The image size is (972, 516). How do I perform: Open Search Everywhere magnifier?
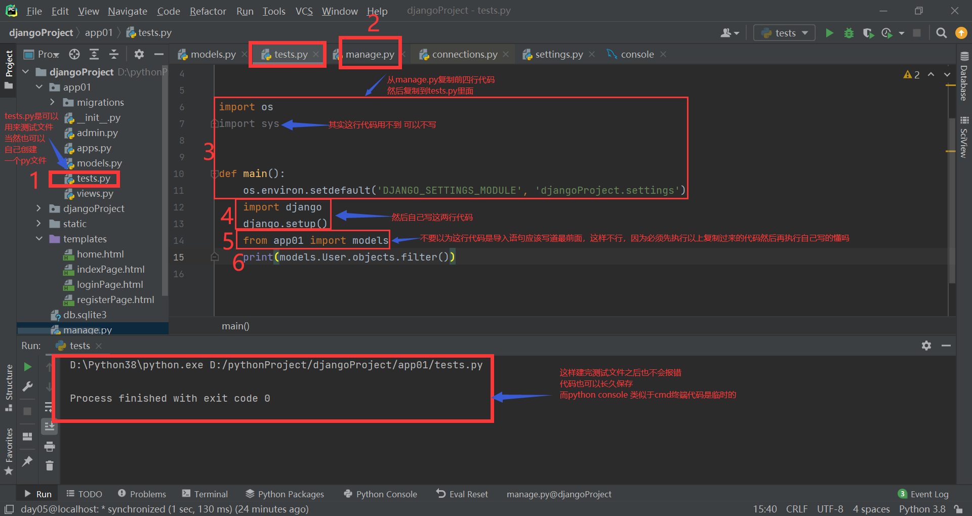(941, 33)
